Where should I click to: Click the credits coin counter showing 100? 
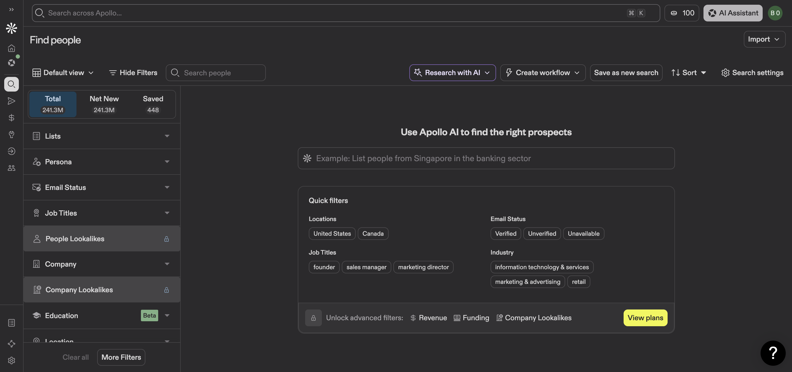pyautogui.click(x=682, y=13)
